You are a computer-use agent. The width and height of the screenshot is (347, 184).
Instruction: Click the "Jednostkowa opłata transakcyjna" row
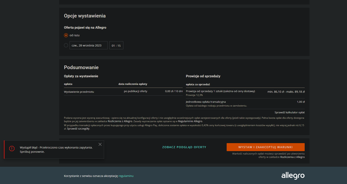click(206, 102)
